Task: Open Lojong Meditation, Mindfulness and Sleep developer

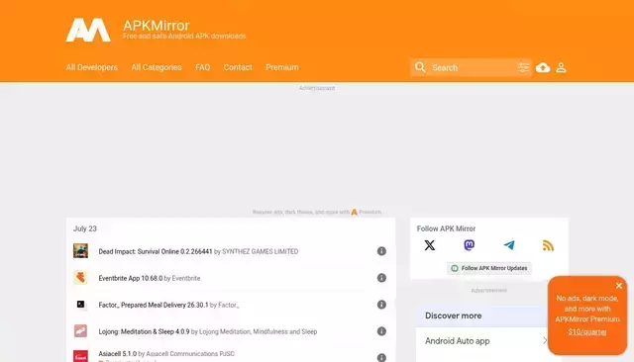Action: click(x=258, y=331)
